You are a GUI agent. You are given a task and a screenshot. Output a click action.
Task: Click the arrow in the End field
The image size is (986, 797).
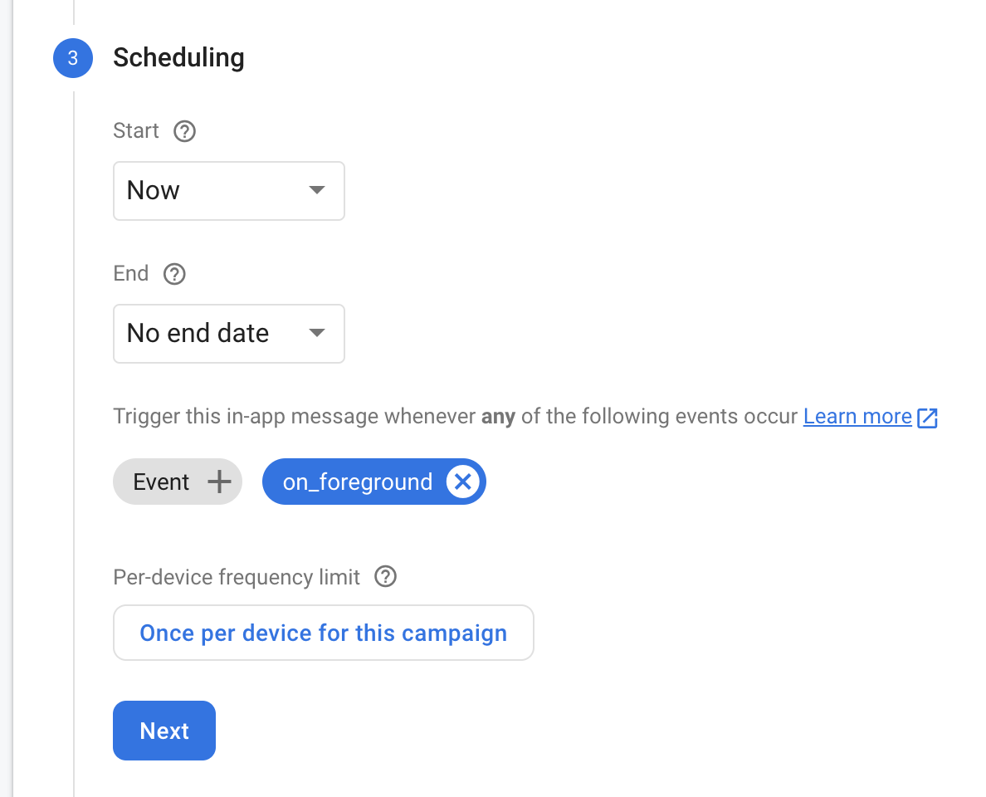316,333
